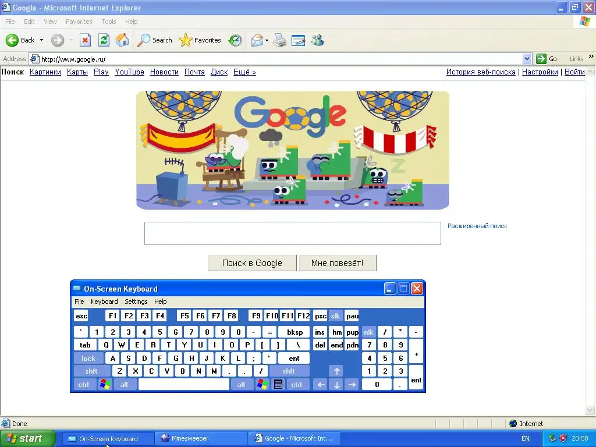
Task: Click the Google football doodle image
Action: (x=293, y=150)
